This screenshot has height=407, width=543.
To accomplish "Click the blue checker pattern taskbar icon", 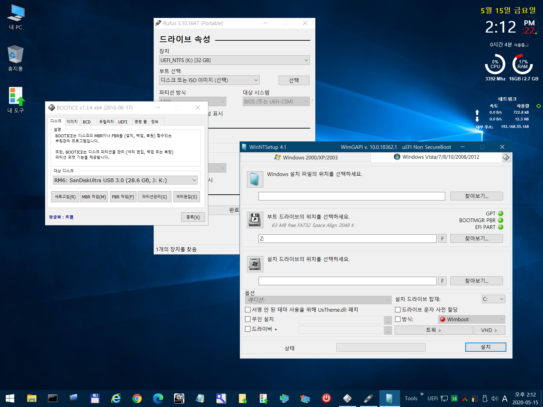I will pyautogui.click(x=221, y=398).
